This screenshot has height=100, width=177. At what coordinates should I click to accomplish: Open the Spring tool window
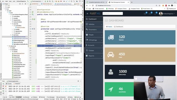tap(70, 97)
